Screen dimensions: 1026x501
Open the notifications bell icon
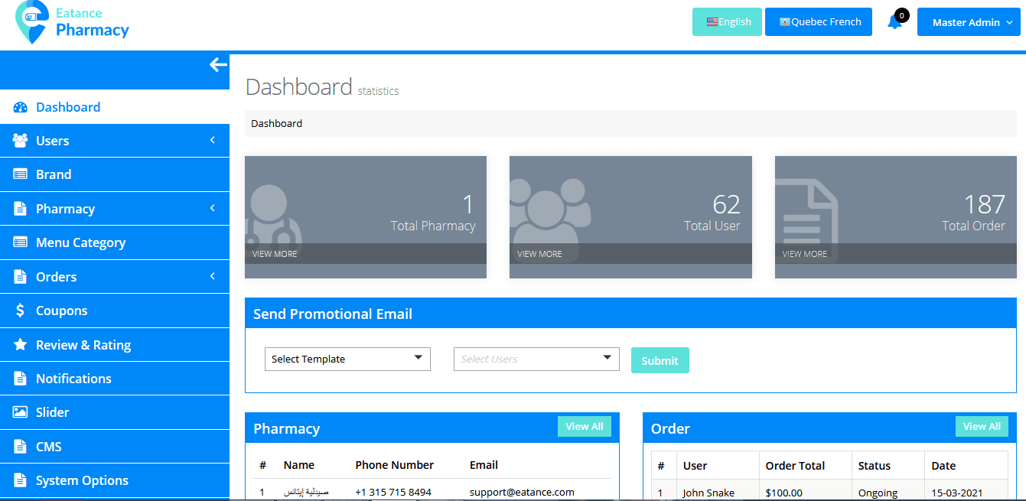pyautogui.click(x=895, y=22)
